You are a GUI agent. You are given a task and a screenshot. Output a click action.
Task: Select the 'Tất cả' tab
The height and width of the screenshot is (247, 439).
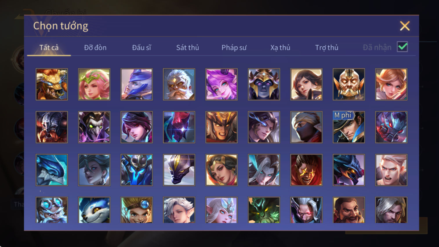pyautogui.click(x=49, y=48)
